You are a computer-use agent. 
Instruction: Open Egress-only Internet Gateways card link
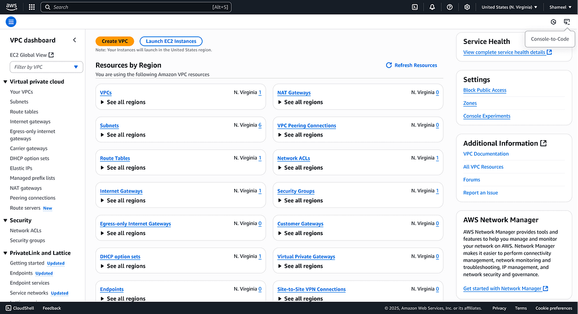(135, 224)
